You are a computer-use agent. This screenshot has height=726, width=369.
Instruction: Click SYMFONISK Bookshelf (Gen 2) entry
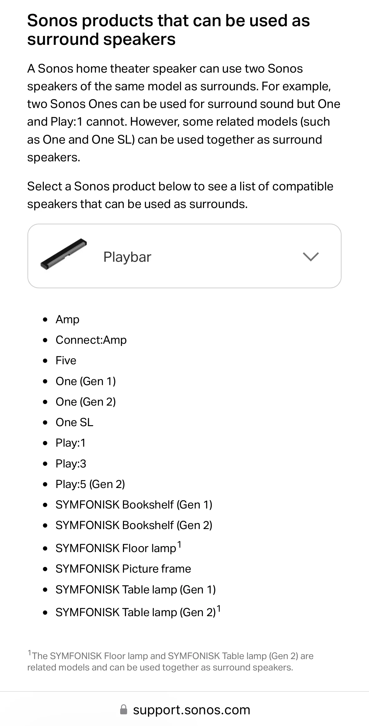[x=134, y=525]
